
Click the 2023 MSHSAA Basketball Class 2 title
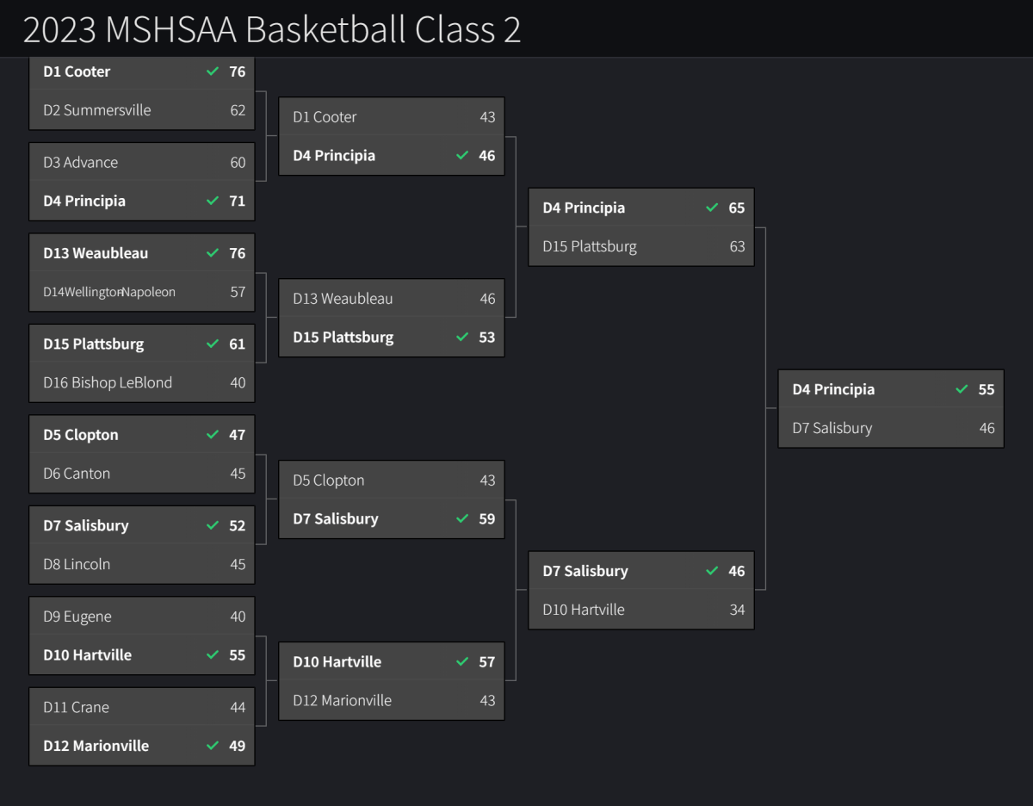pos(272,29)
